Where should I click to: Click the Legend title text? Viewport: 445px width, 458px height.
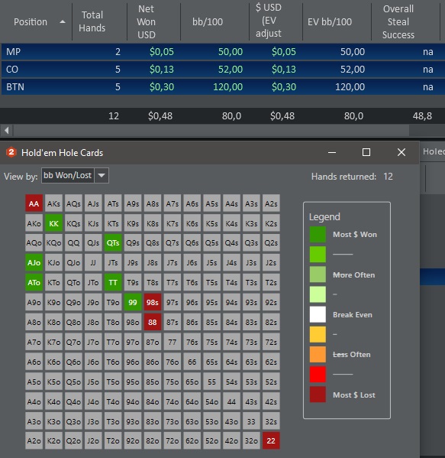[x=324, y=216]
